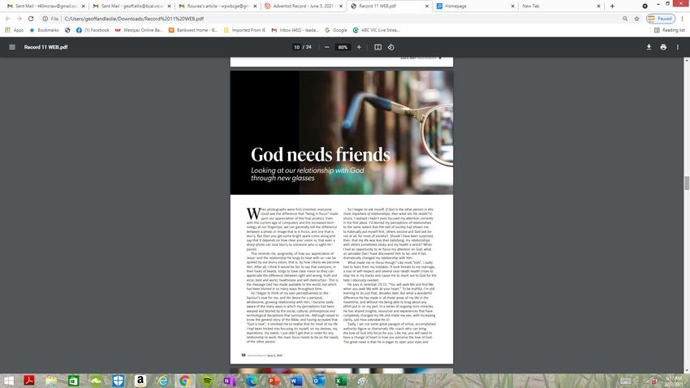The height and width of the screenshot is (388, 690).
Task: Switch to the New Tab tab
Action: coord(560,6)
